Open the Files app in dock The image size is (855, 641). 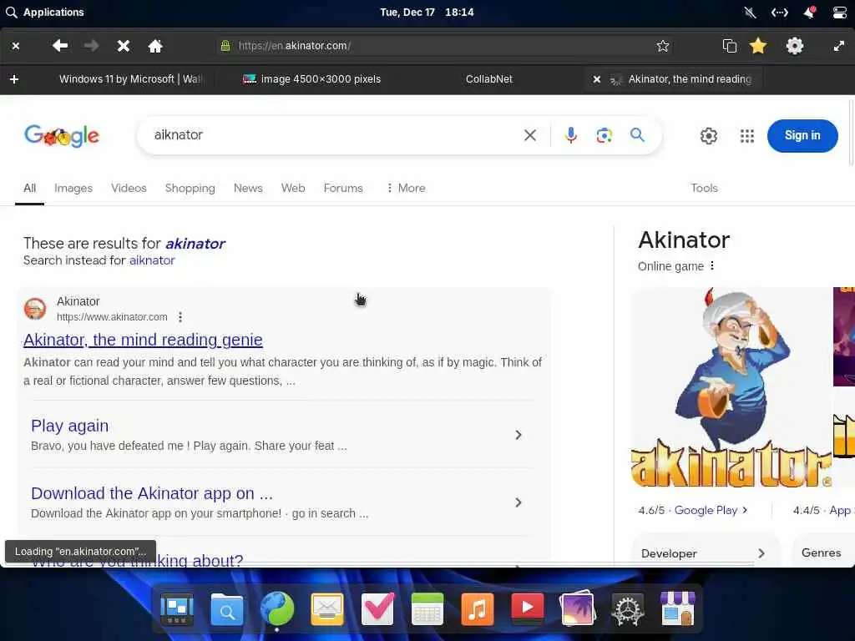pos(227,608)
